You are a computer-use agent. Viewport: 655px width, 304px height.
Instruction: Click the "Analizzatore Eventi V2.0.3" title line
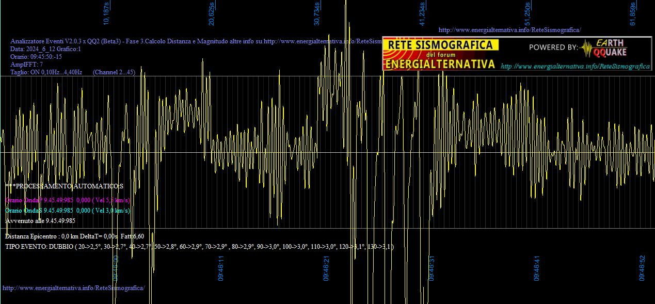(x=196, y=41)
